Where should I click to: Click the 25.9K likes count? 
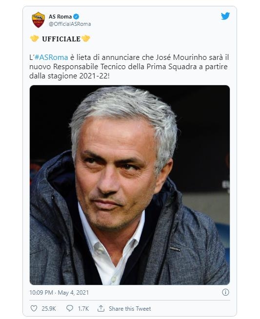pyautogui.click(x=49, y=309)
